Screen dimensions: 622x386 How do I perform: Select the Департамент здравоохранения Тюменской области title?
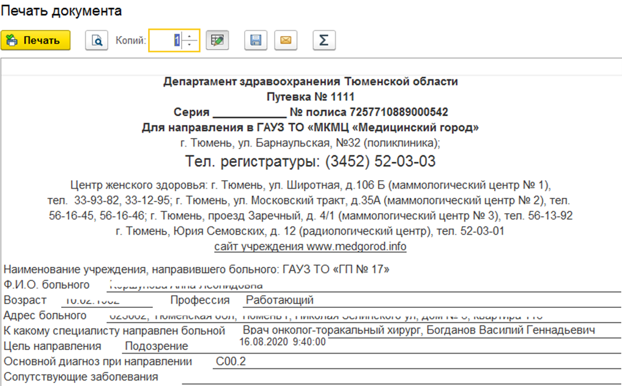tap(310, 82)
